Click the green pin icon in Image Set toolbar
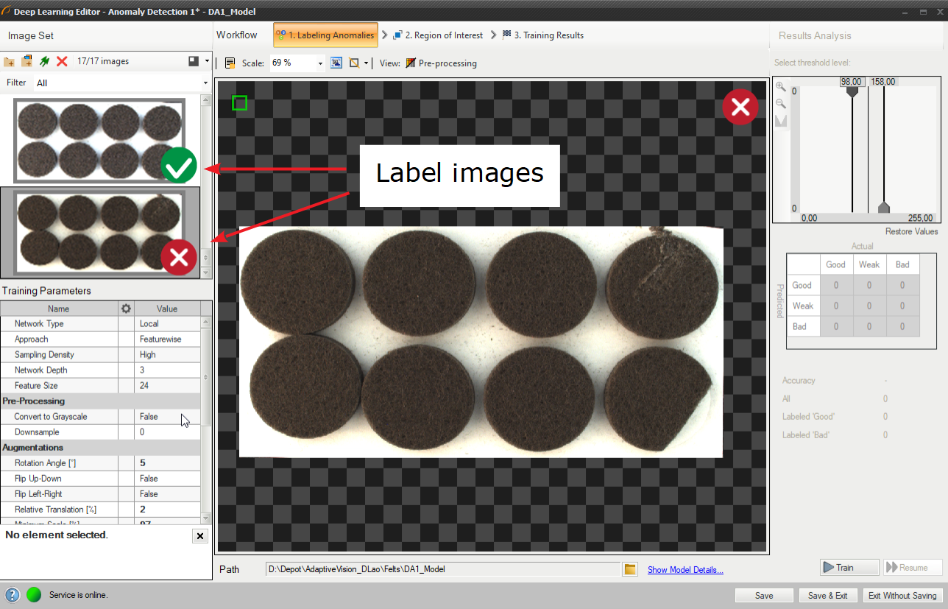 [45, 62]
